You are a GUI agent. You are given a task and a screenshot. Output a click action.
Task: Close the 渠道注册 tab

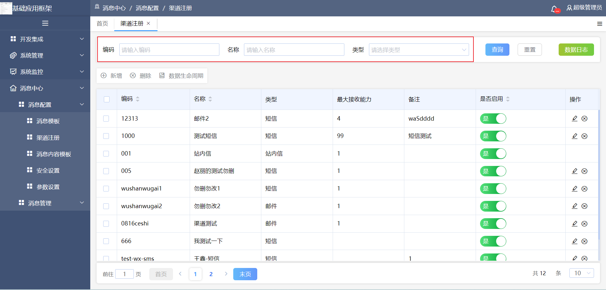click(148, 23)
